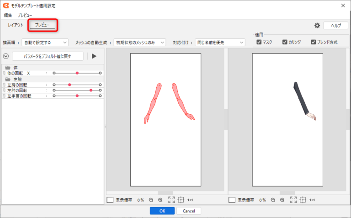The height and width of the screenshot is (218, 351).
Task: Select the プレビュー tab
Action: pyautogui.click(x=43, y=25)
